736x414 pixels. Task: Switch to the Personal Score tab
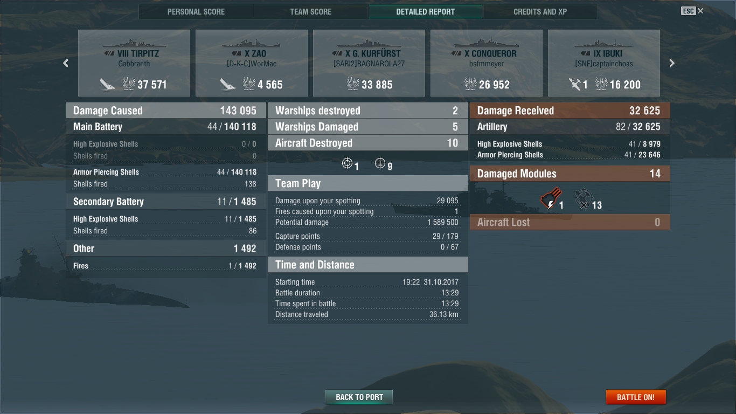pos(196,11)
